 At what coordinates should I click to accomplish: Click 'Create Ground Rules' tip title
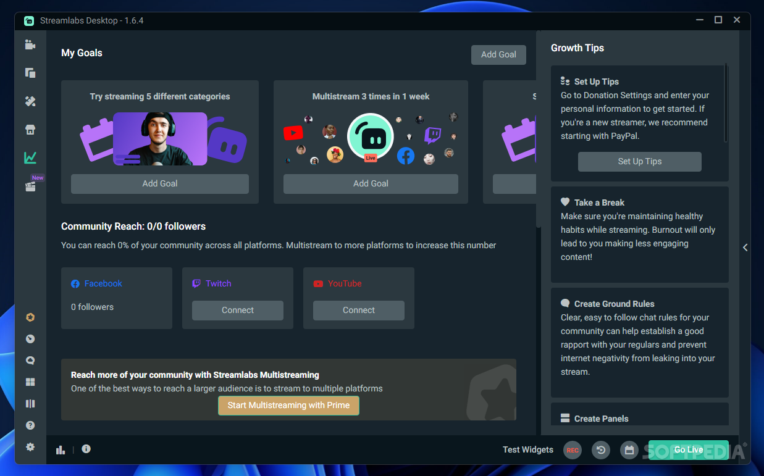click(x=615, y=304)
